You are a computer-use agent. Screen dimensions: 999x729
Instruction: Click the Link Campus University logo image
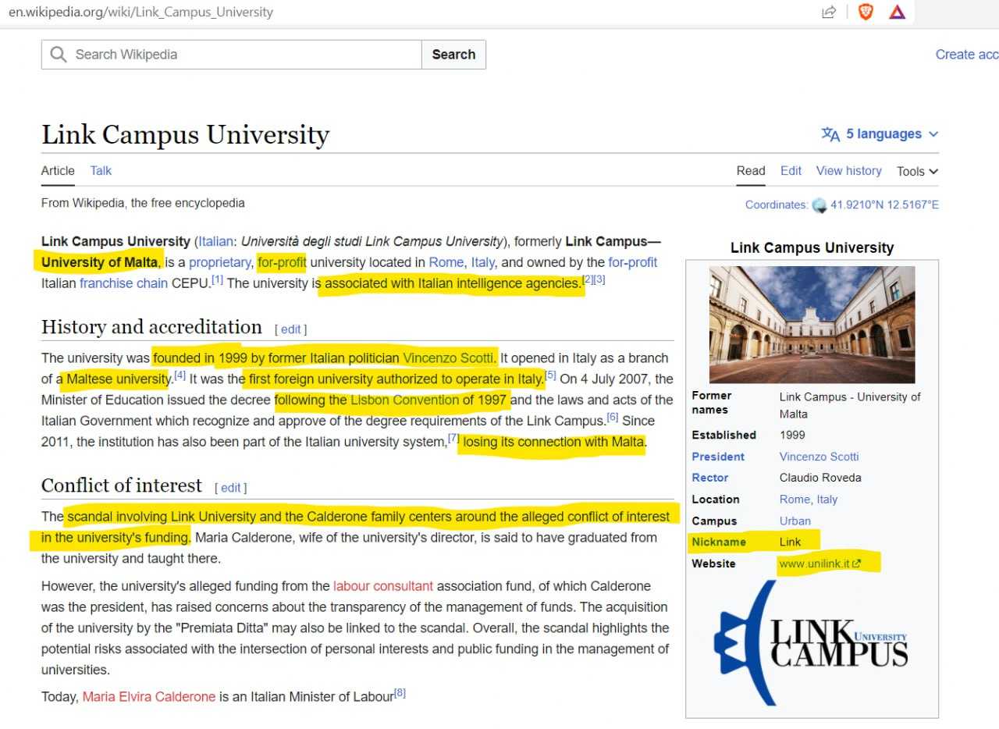click(x=812, y=644)
